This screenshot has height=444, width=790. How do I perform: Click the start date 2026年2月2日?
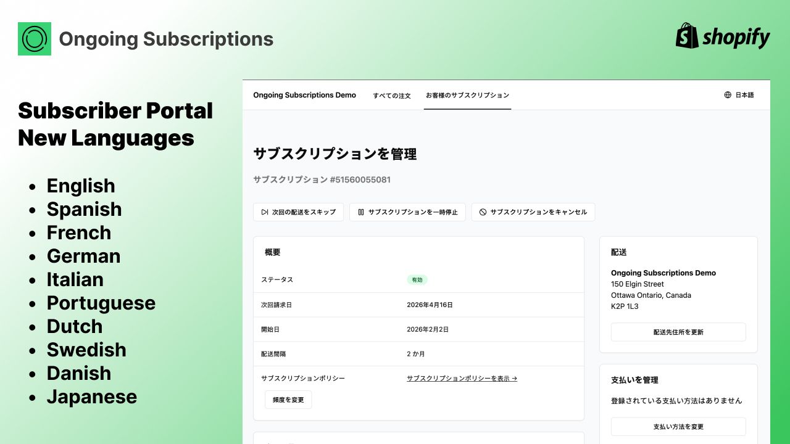pyautogui.click(x=428, y=329)
